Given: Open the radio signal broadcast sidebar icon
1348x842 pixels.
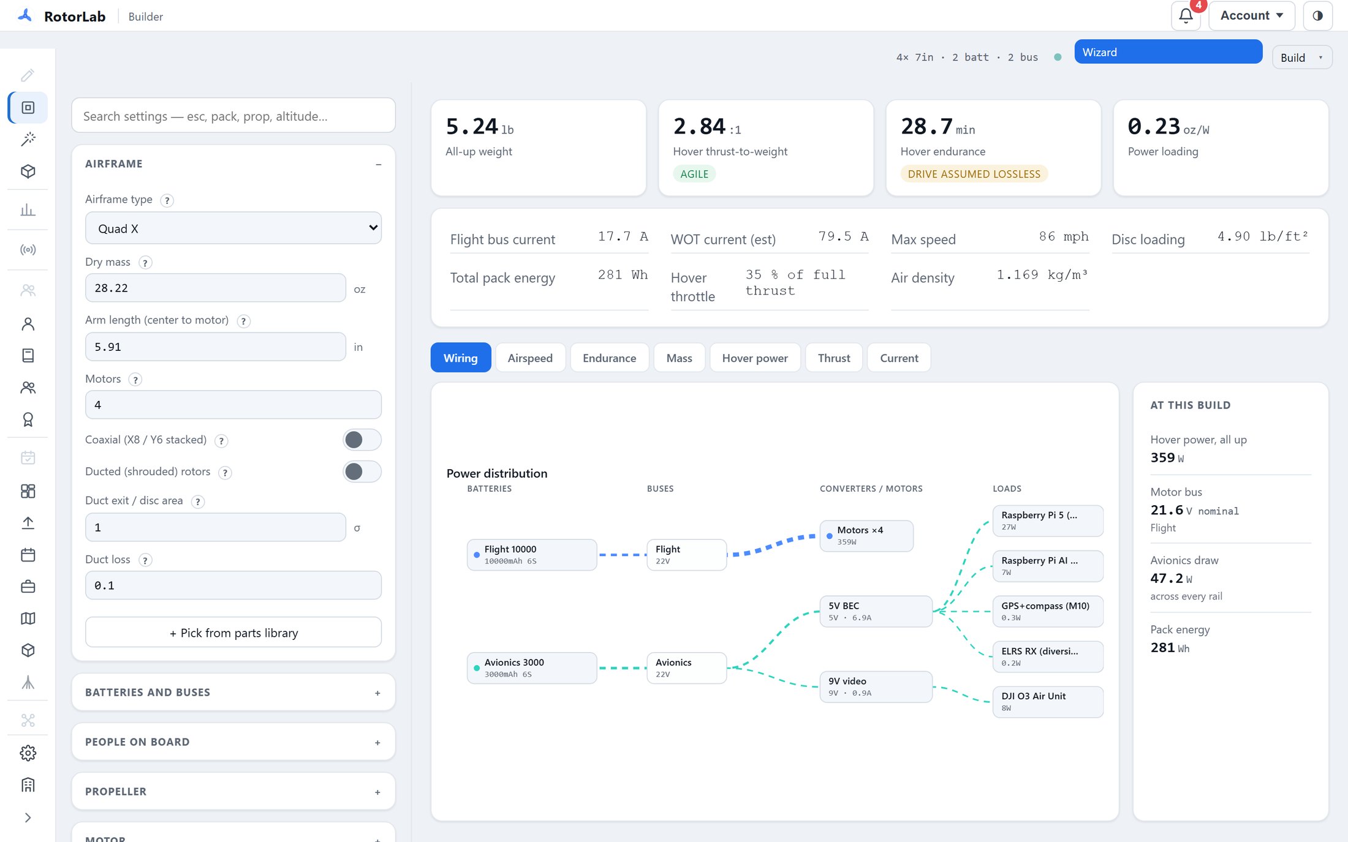Looking at the screenshot, I should click(x=28, y=249).
